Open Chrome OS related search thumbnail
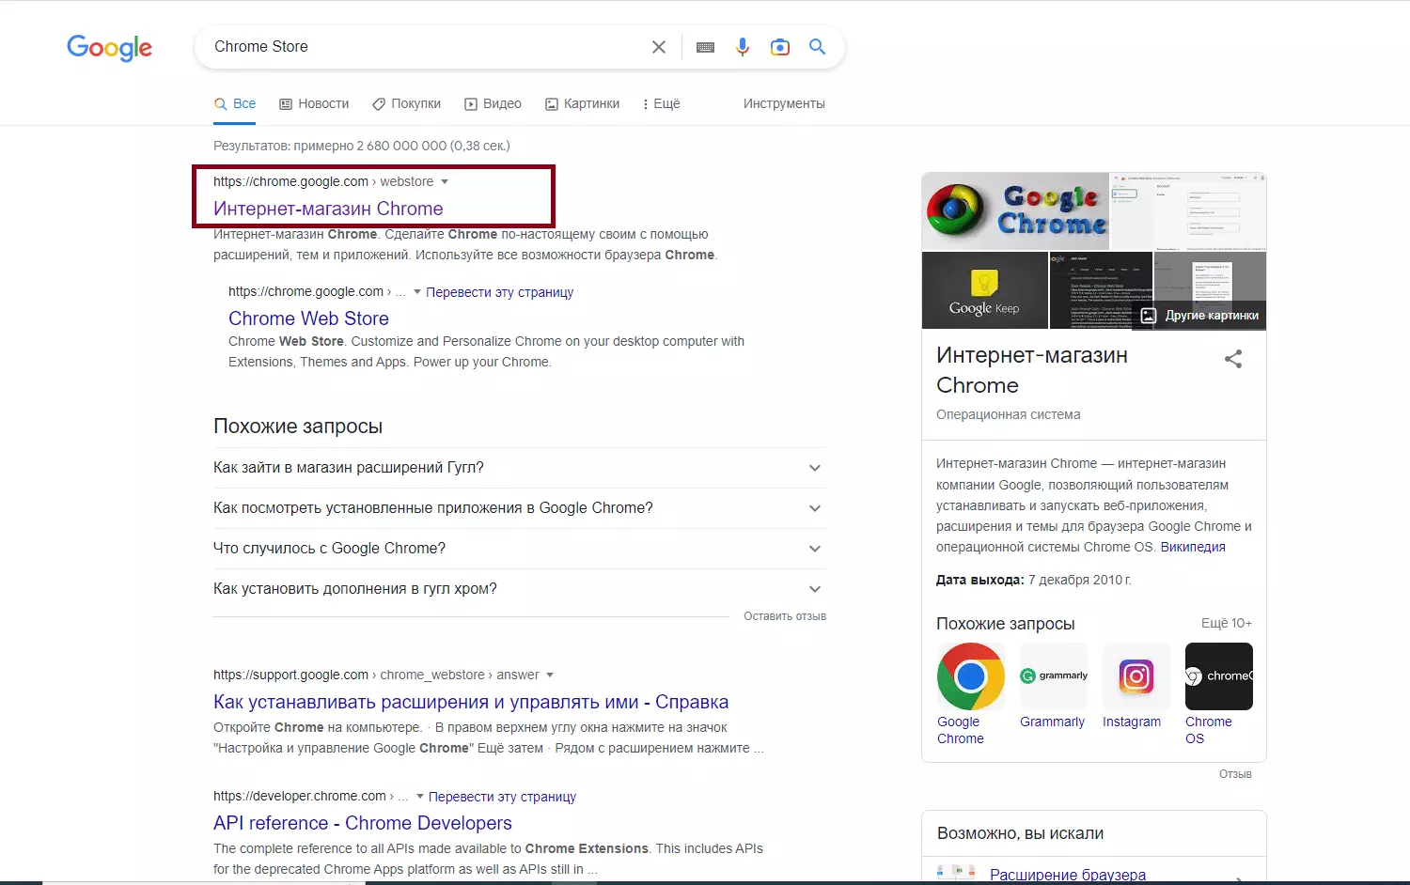The image size is (1410, 885). coord(1219,676)
